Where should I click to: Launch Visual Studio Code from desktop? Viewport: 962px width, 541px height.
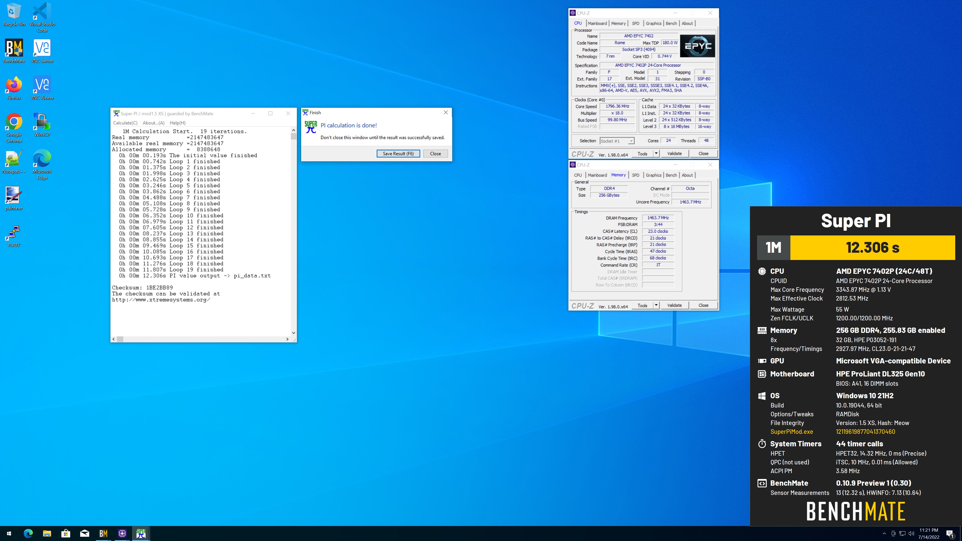coord(42,17)
